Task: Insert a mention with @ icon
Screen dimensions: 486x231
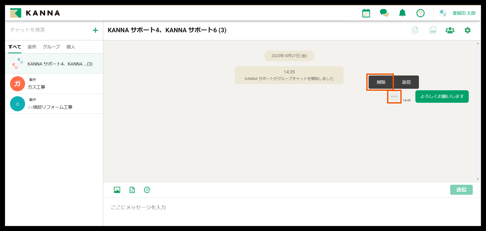Action: coord(147,190)
